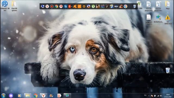
Task: Open the yellow help-book icon in the dock
Action: click(x=111, y=6)
